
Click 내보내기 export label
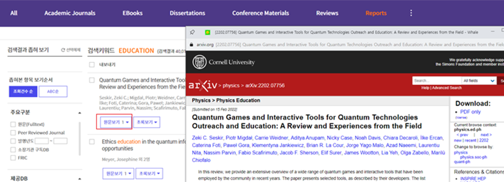(x=107, y=65)
